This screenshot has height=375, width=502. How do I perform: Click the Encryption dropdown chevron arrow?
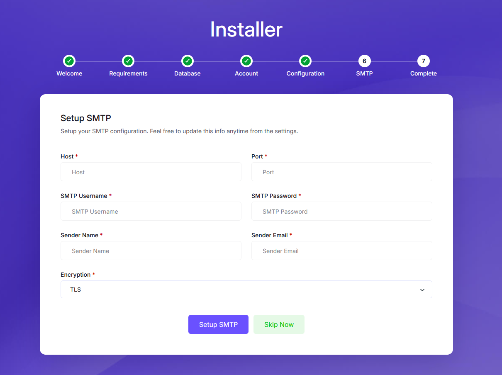422,290
